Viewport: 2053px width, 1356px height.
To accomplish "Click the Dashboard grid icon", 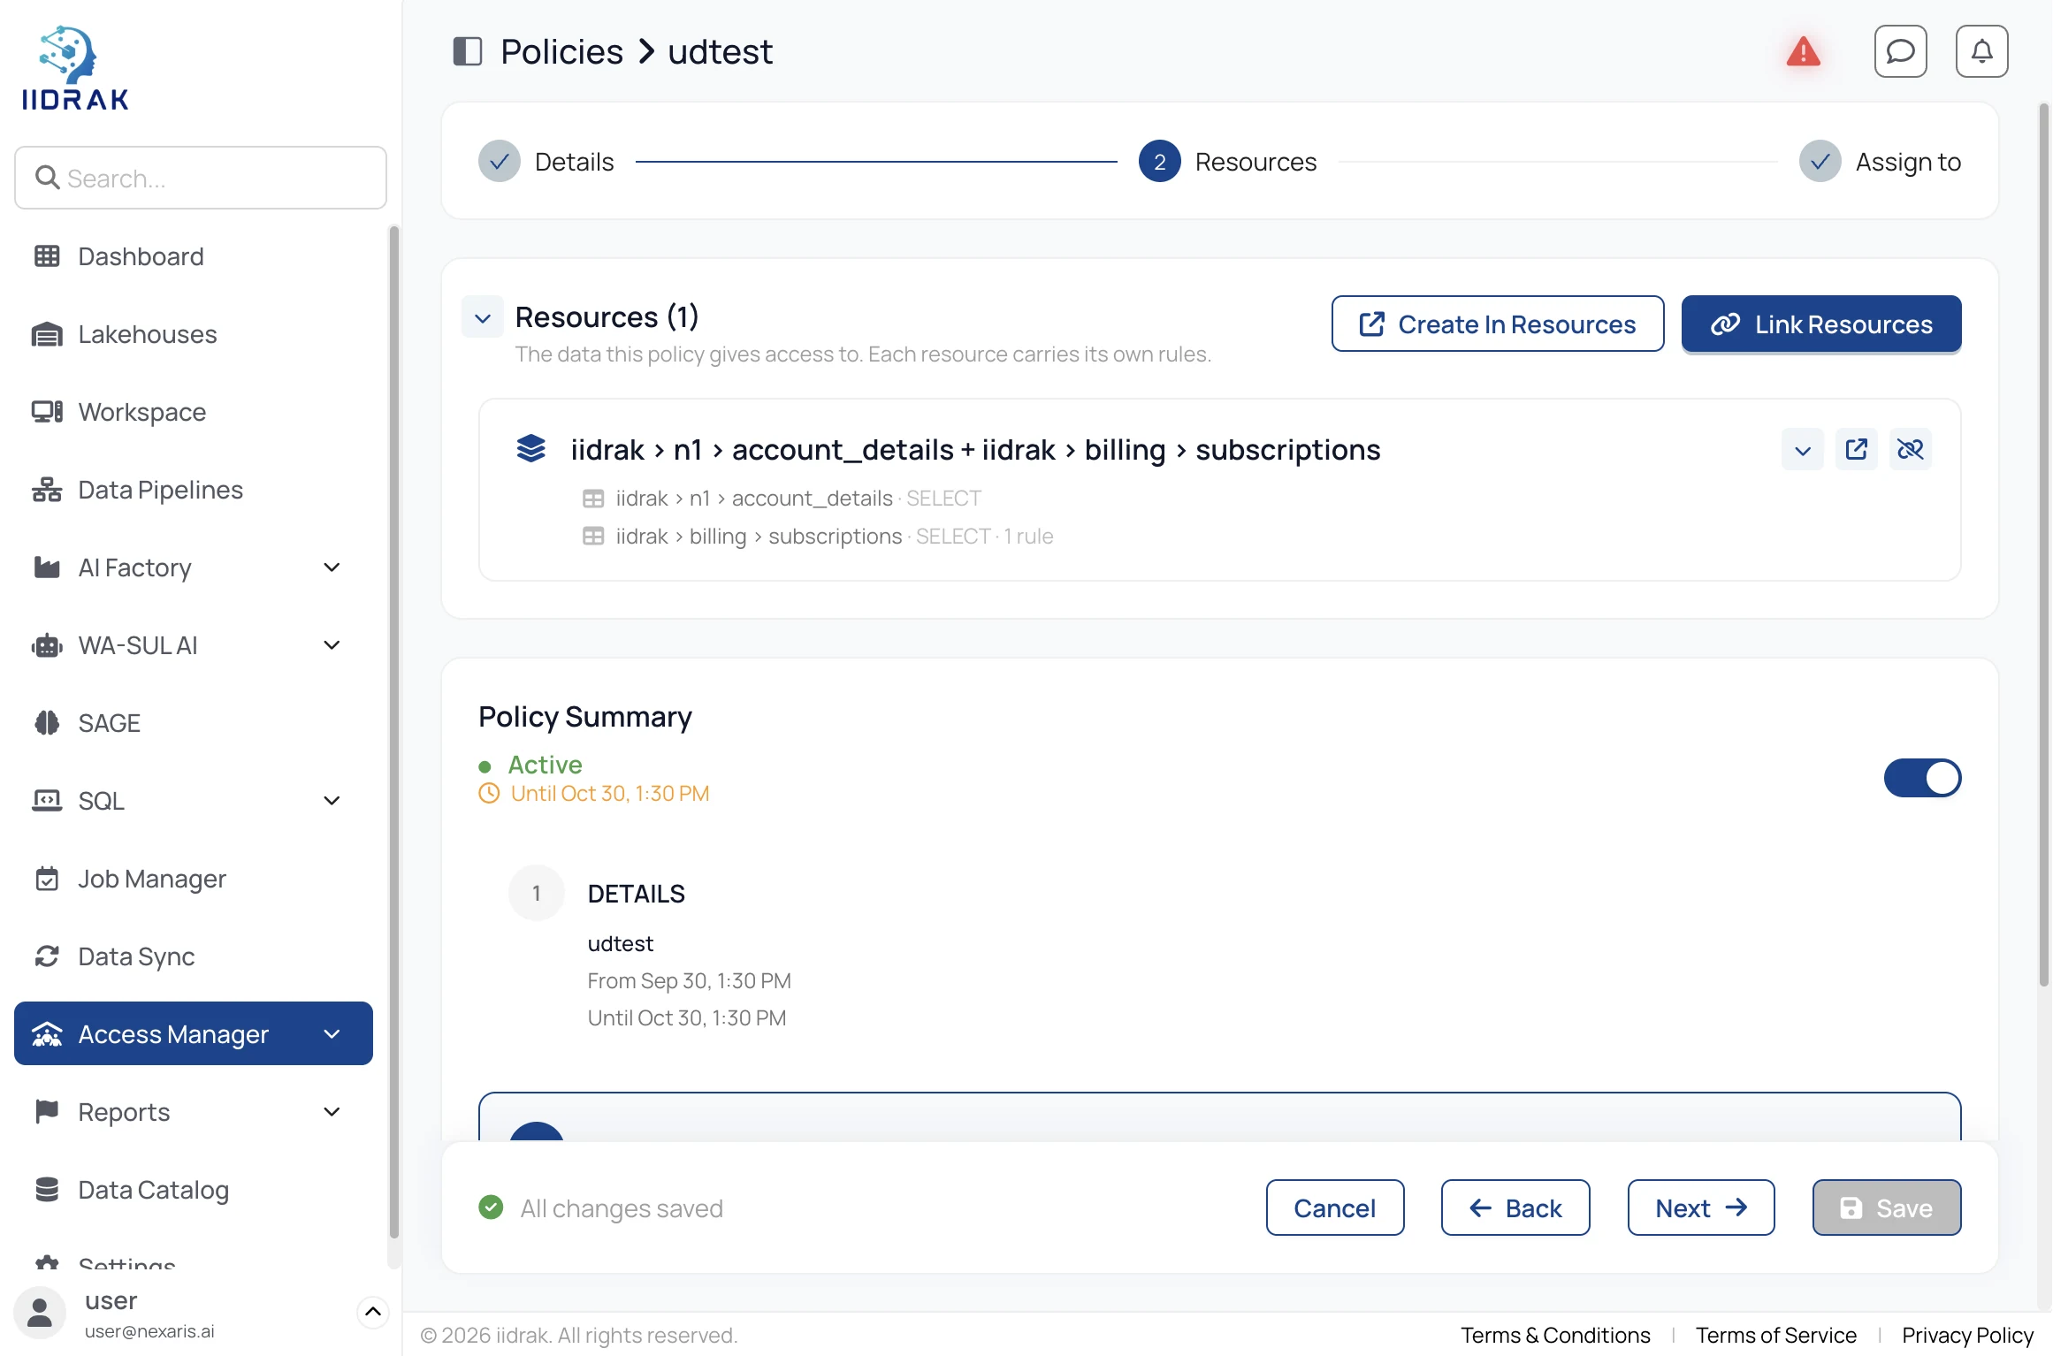I will coord(47,256).
